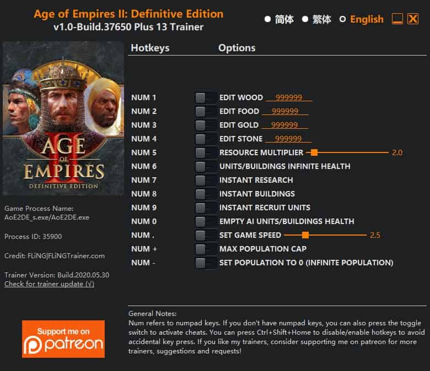The width and height of the screenshot is (430, 371).
Task: Open Check for trainer update link
Action: 50,284
